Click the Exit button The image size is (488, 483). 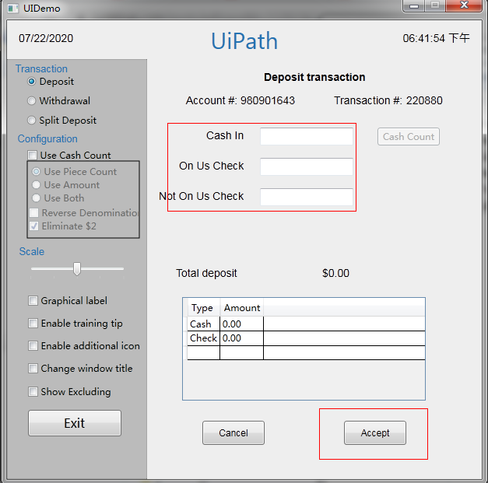pyautogui.click(x=75, y=423)
